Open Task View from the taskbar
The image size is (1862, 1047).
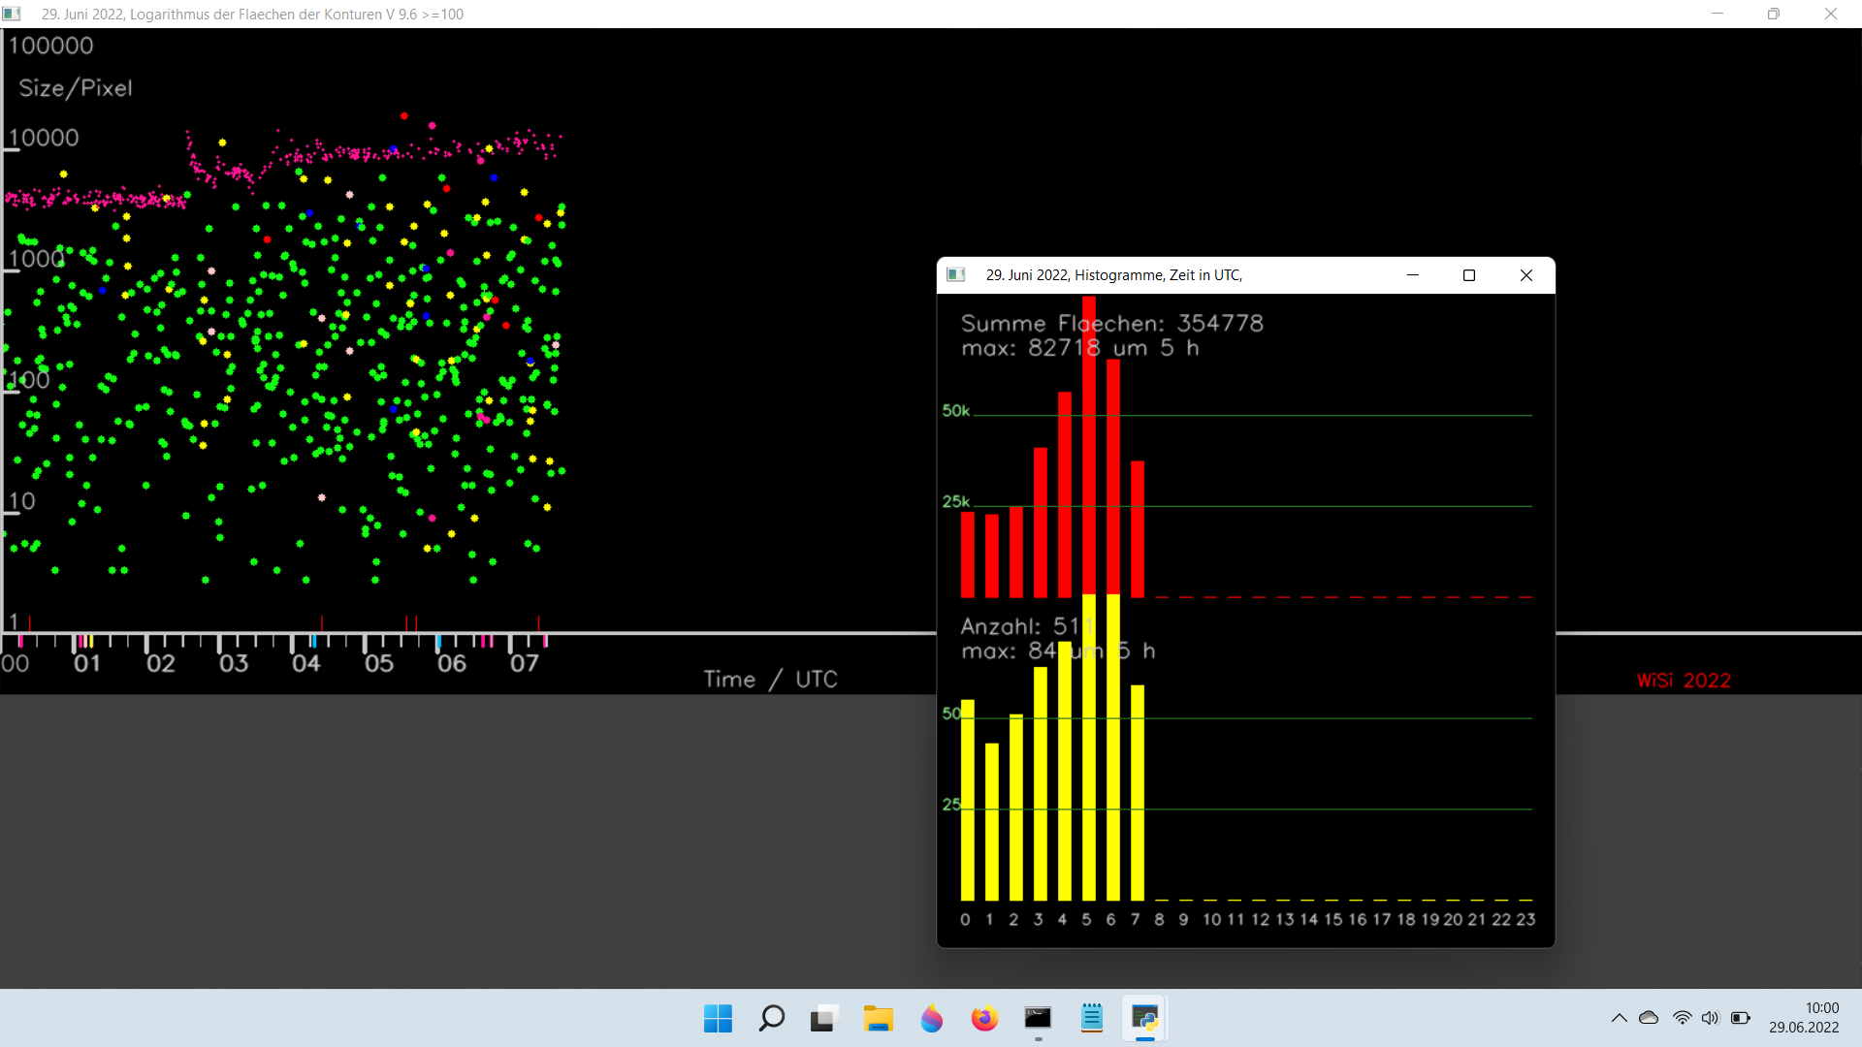pos(823,1018)
